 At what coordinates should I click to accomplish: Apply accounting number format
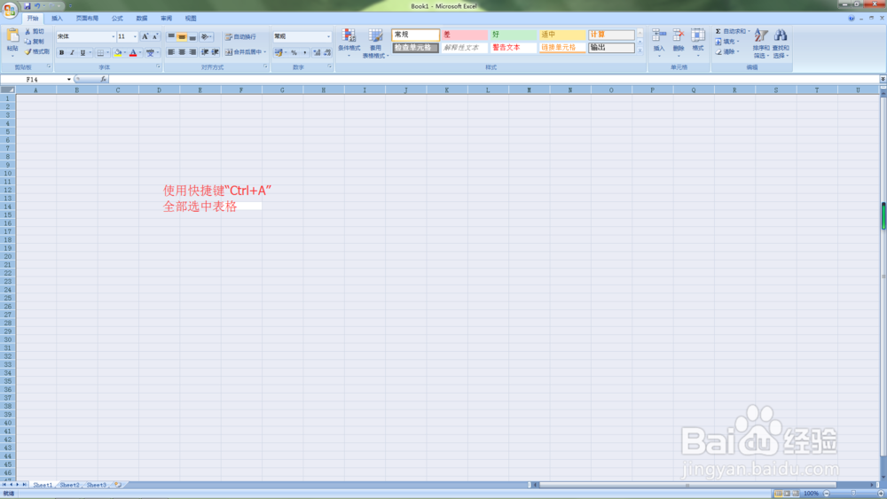[x=279, y=52]
